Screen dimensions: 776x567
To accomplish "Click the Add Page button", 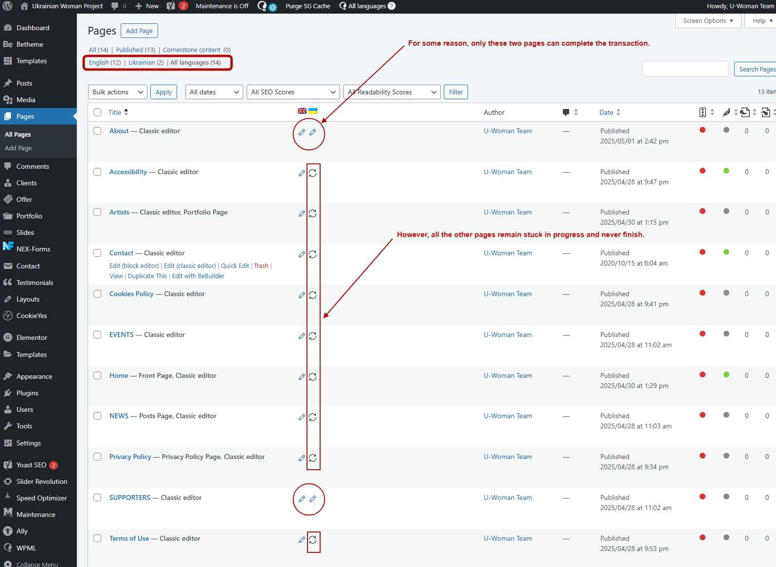I will click(139, 31).
